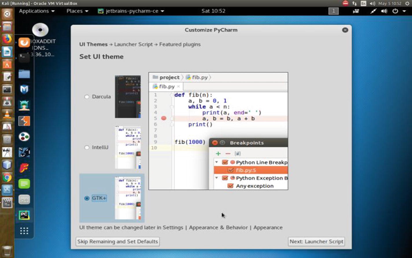Launch Metasploit from the Kali dock
Viewport: 412px width, 258px height.
(x=24, y=89)
